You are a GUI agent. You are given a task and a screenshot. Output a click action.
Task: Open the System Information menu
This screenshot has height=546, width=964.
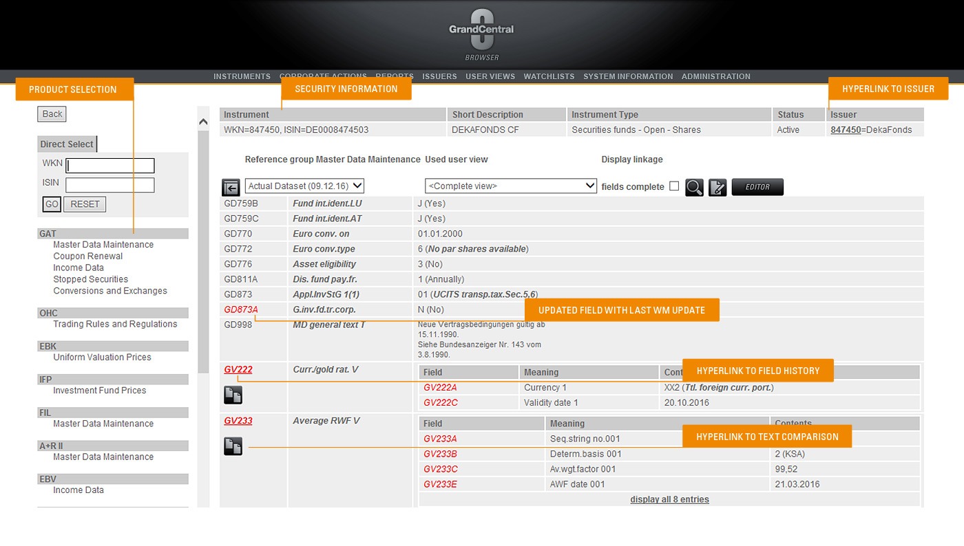click(x=628, y=76)
